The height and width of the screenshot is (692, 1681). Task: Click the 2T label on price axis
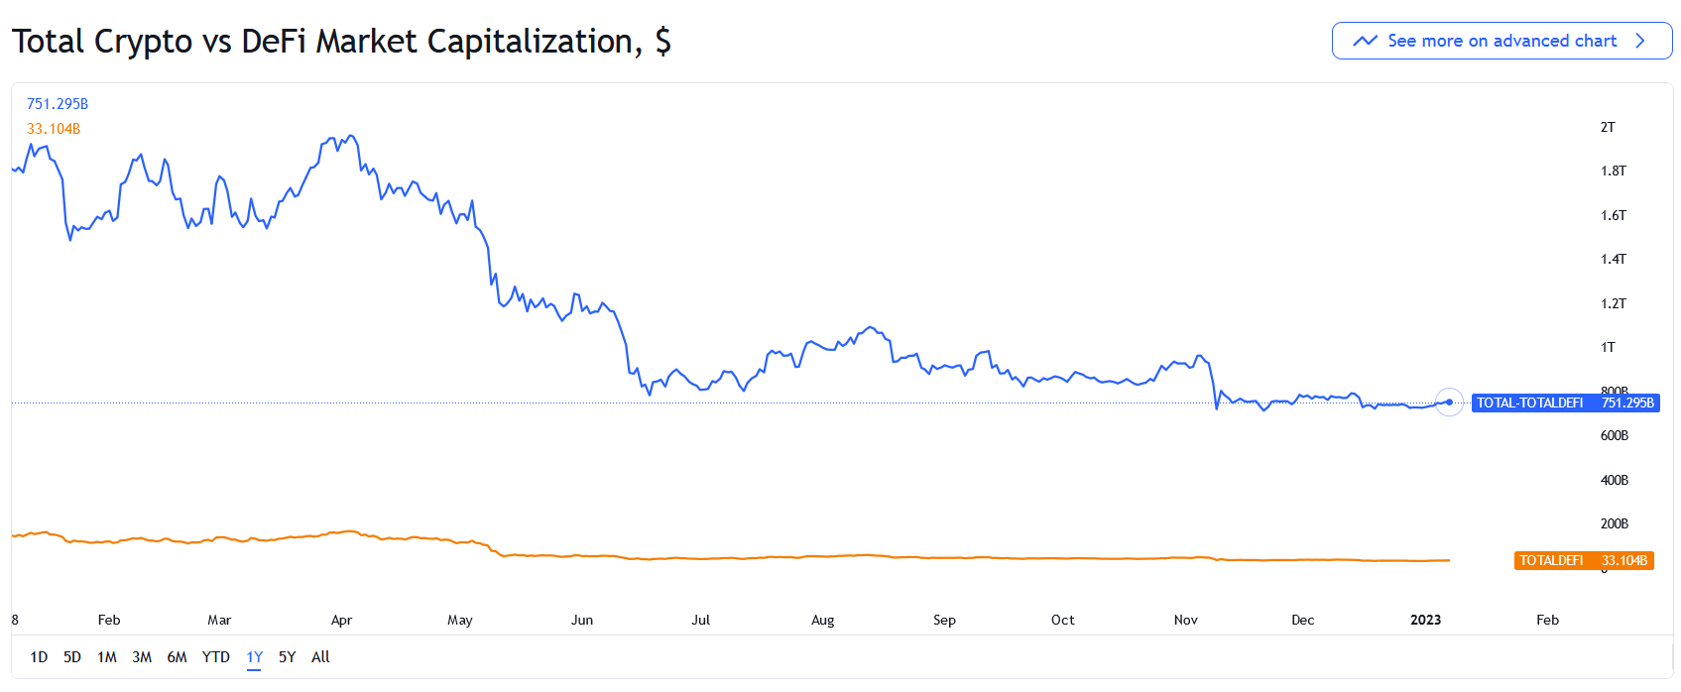[1608, 127]
